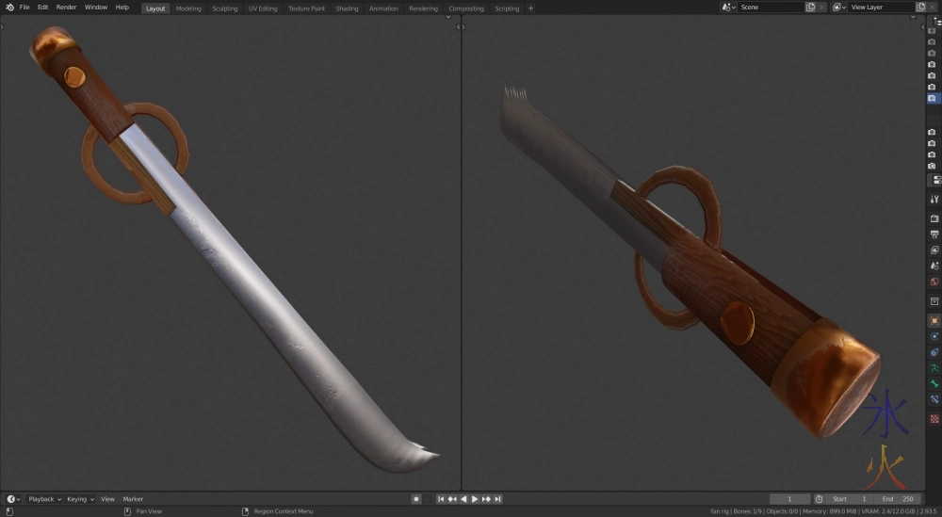Click the play animation button
This screenshot has width=942, height=517.
pos(475,499)
